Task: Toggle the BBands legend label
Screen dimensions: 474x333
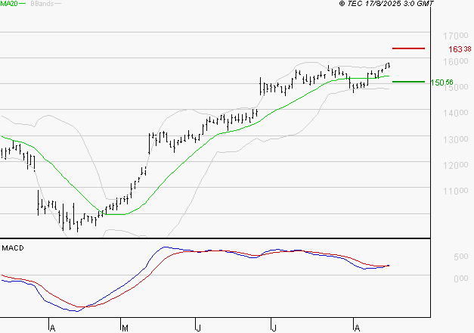Action: [42, 4]
